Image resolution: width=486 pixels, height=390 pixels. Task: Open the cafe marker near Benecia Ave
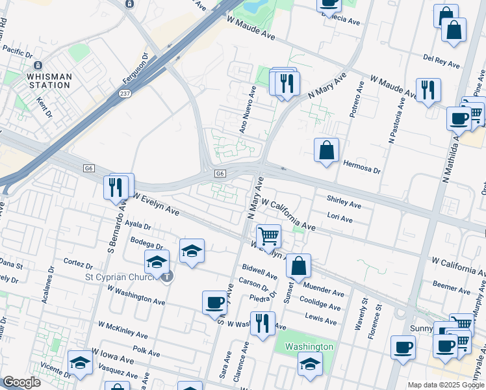pyautogui.click(x=329, y=5)
